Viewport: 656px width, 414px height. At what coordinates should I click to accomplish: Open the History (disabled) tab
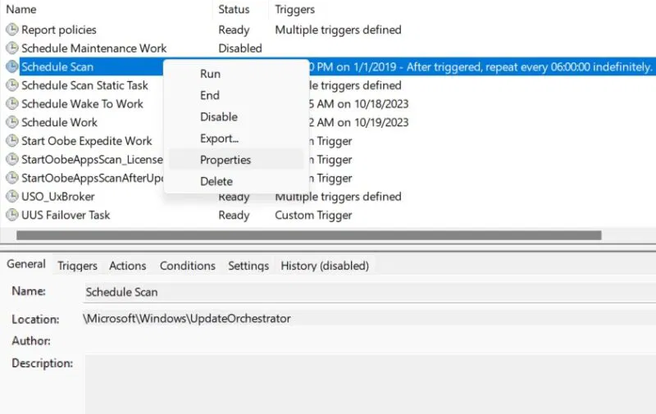[x=325, y=266]
